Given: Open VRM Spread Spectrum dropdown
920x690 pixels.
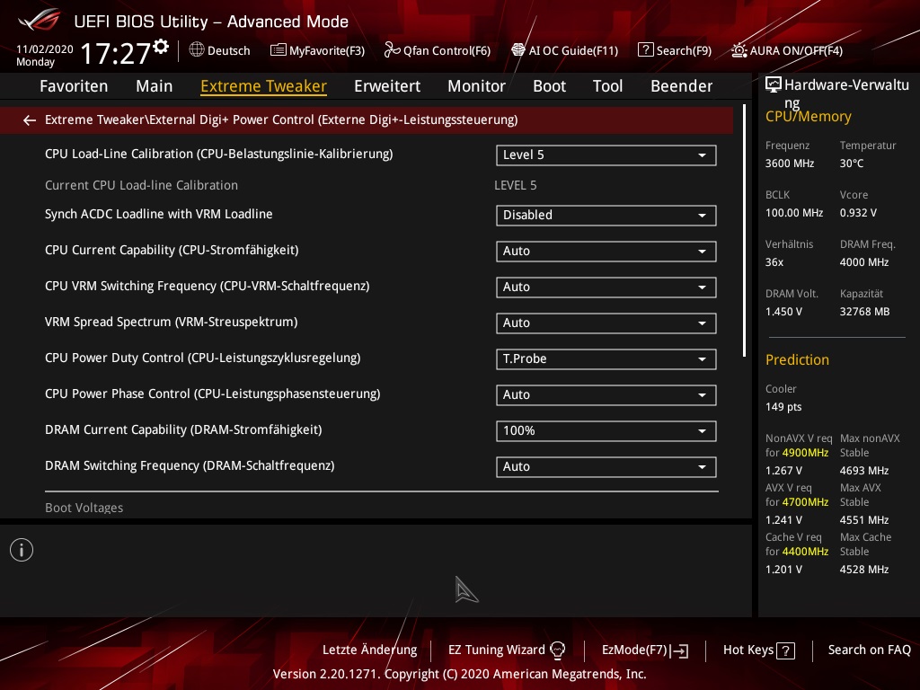Looking at the screenshot, I should click(606, 323).
